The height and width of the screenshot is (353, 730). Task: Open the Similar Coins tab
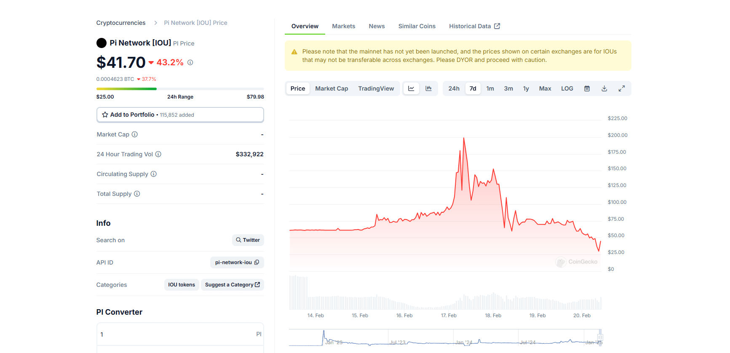click(417, 26)
